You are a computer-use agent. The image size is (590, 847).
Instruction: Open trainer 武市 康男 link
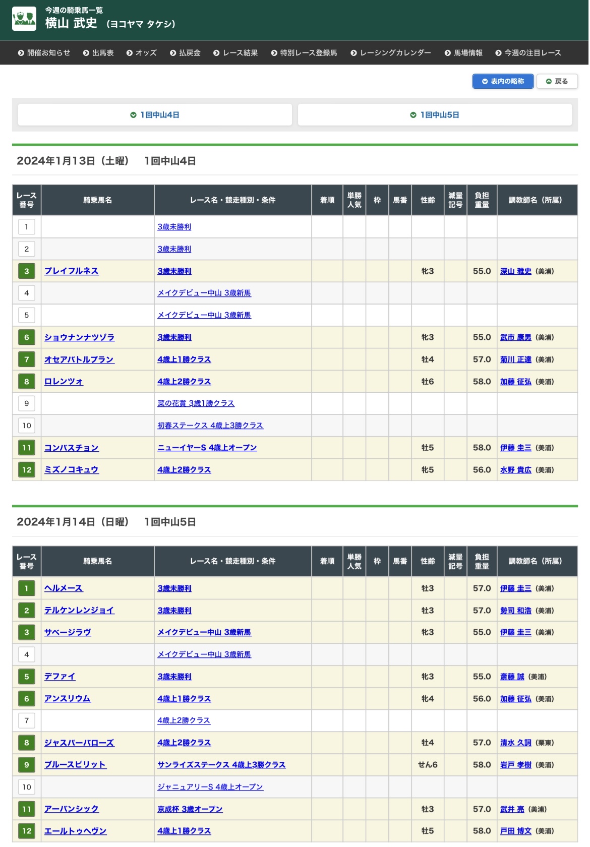point(516,337)
